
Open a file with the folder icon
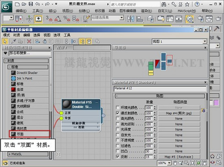coord(24,4)
